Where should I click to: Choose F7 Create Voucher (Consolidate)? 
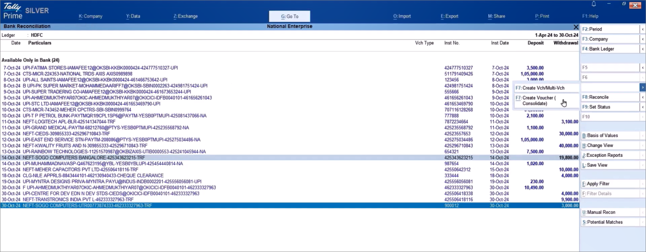pyautogui.click(x=540, y=101)
